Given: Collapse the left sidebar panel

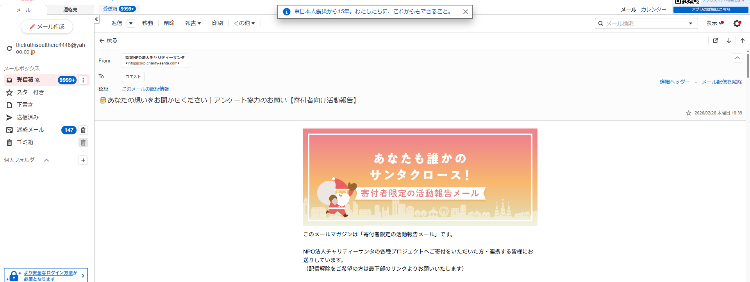Looking at the screenshot, I should pyautogui.click(x=96, y=19).
